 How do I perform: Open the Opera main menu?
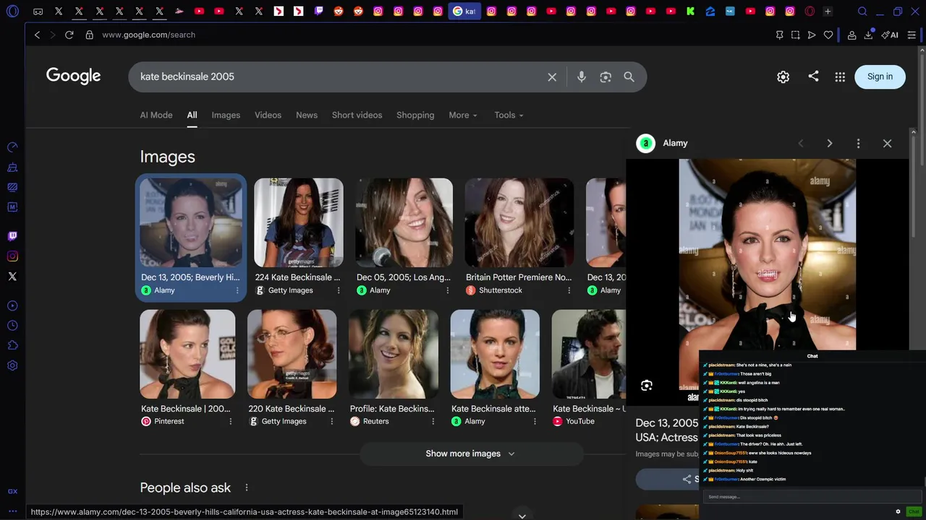point(12,12)
